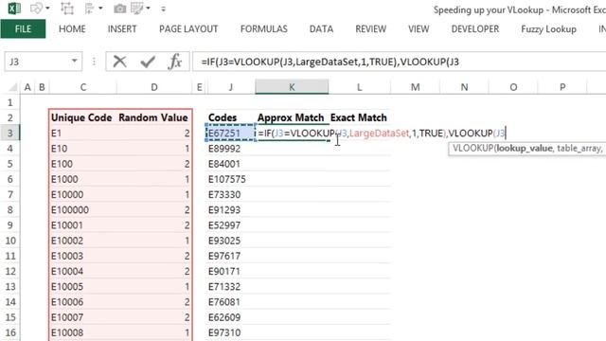Confirm the formula with the checkmark
This screenshot has width=606, height=341.
pyautogui.click(x=148, y=61)
